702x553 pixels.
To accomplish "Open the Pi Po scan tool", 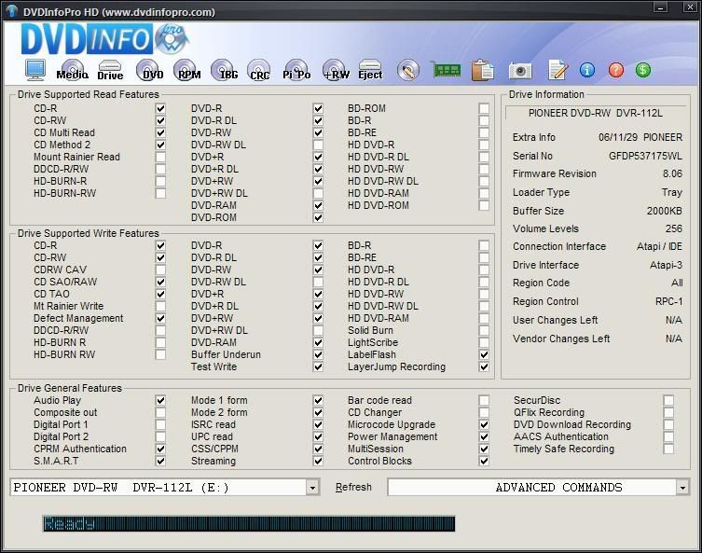I will pos(296,70).
